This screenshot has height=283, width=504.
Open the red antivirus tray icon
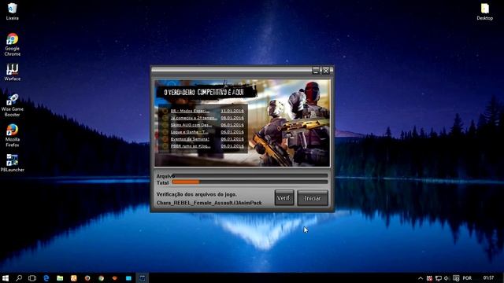point(429,278)
